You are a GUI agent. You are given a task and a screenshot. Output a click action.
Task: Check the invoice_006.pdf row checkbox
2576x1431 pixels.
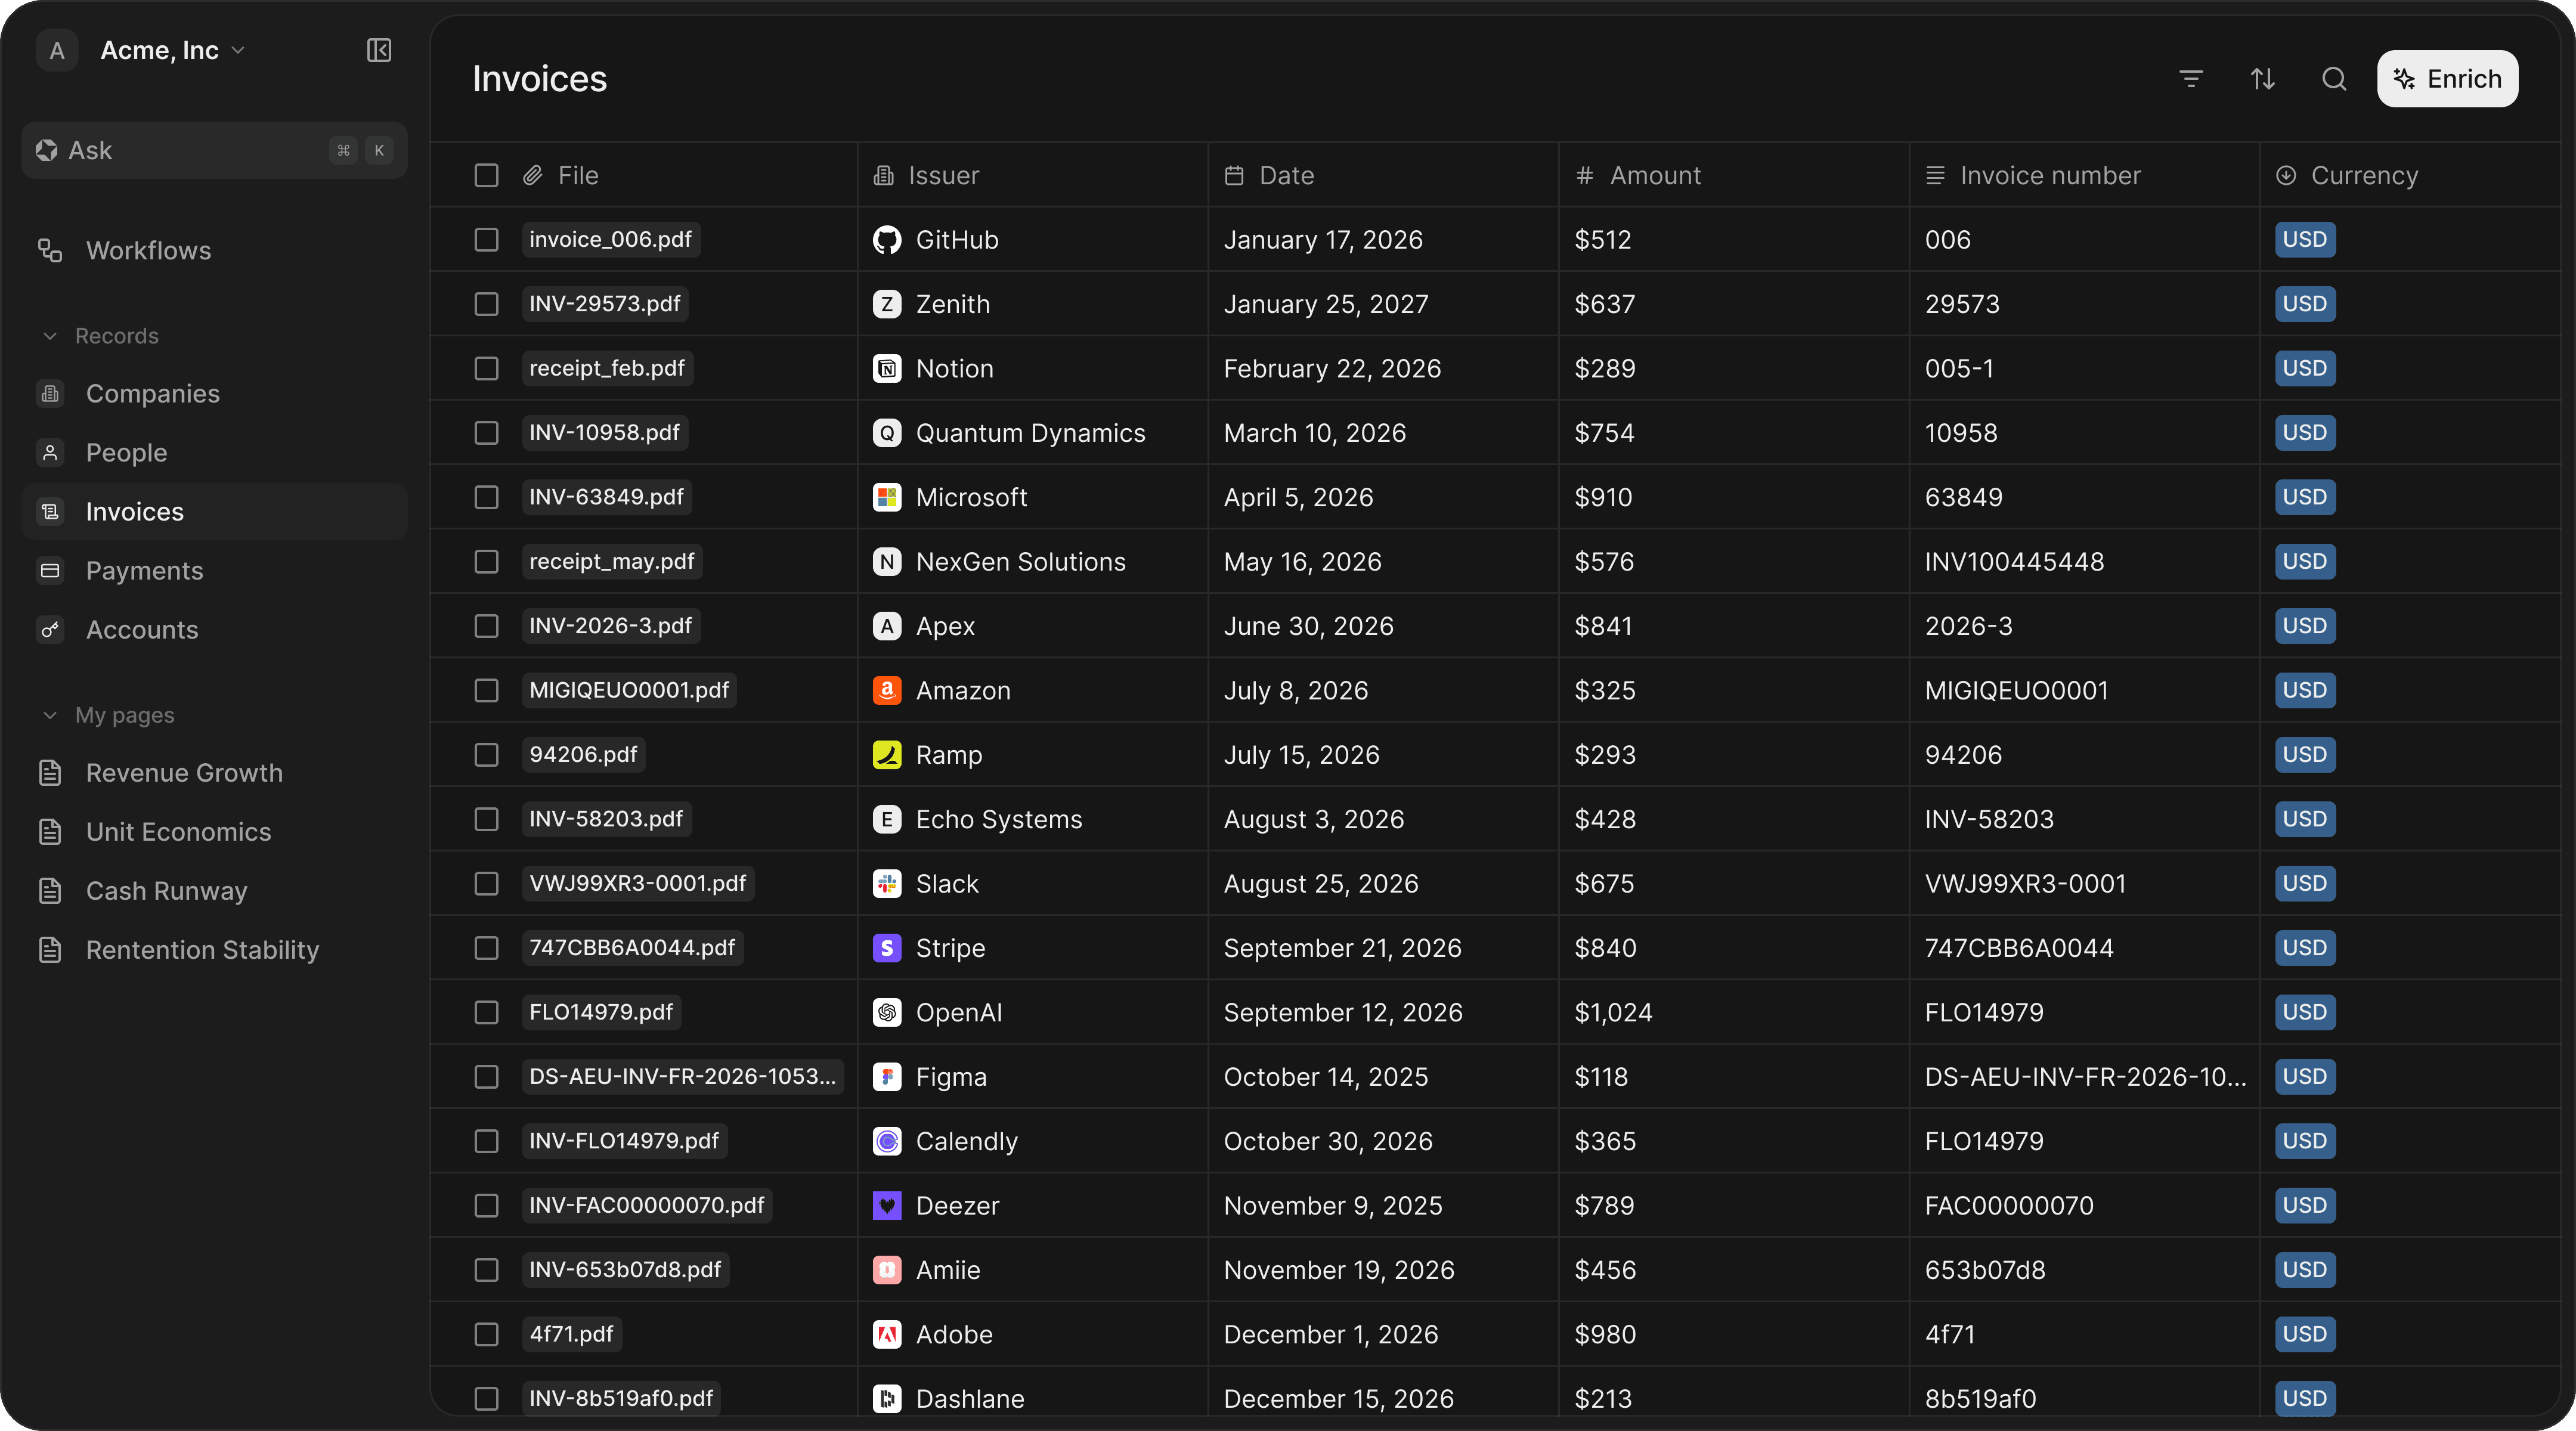coord(486,240)
